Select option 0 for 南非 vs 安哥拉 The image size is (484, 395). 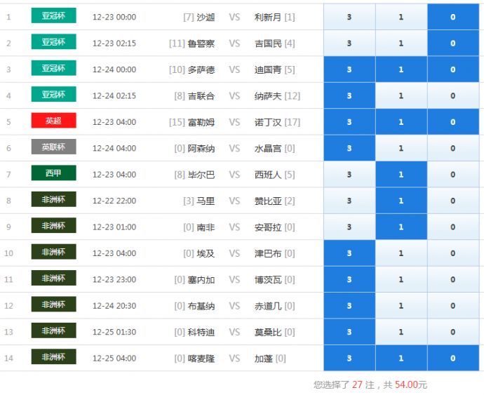[452, 227]
